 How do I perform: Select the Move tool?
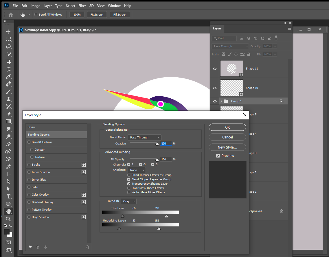(x=8, y=31)
